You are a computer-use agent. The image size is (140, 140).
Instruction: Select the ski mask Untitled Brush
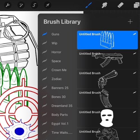pos(107,118)
